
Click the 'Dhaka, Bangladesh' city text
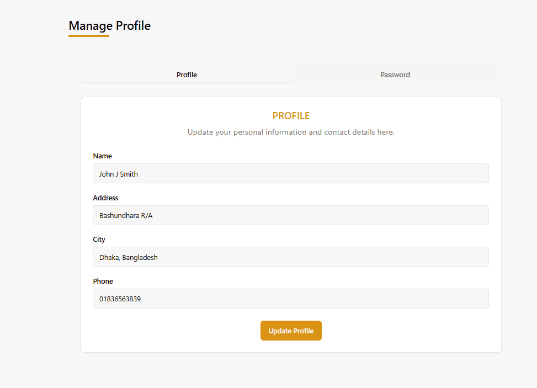128,257
